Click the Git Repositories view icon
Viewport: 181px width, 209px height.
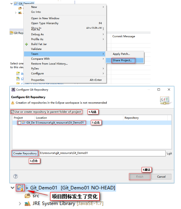tap(11, 33)
